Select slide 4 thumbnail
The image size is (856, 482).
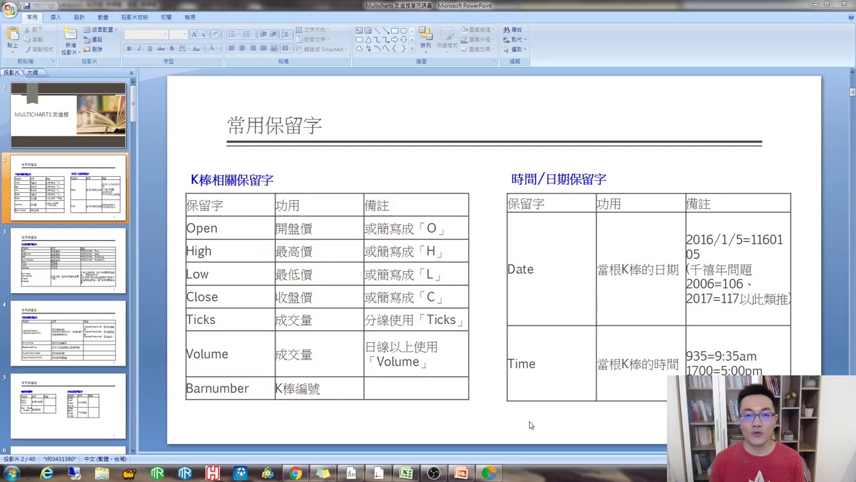pyautogui.click(x=68, y=333)
